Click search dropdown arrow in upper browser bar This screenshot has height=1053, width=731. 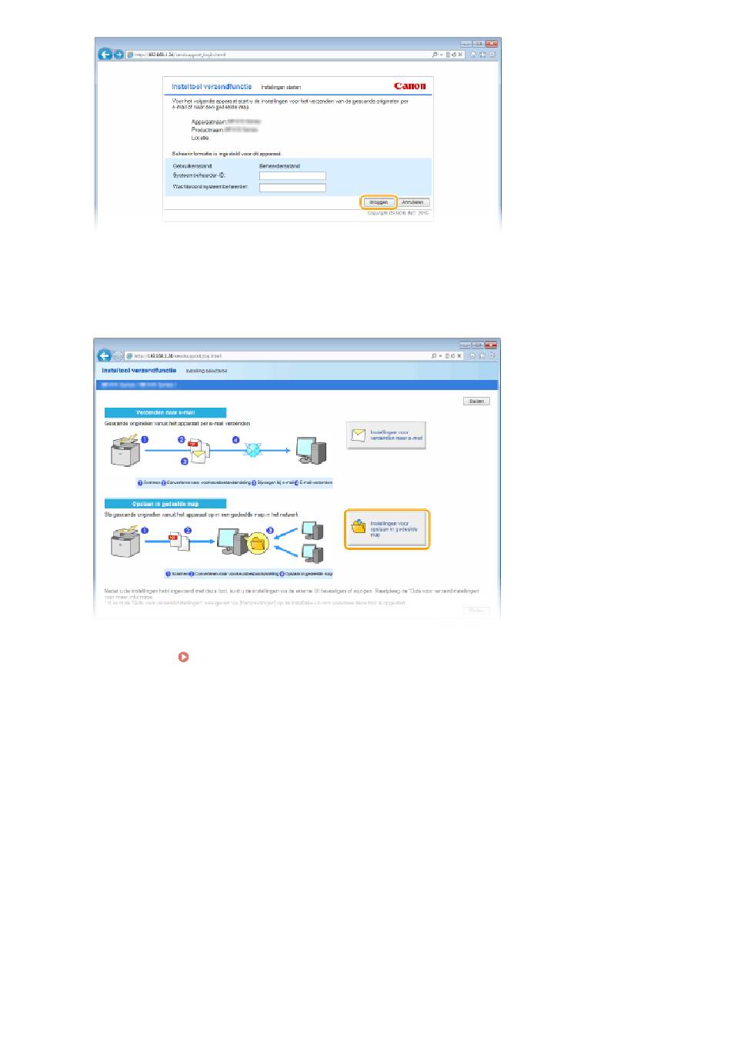[441, 55]
